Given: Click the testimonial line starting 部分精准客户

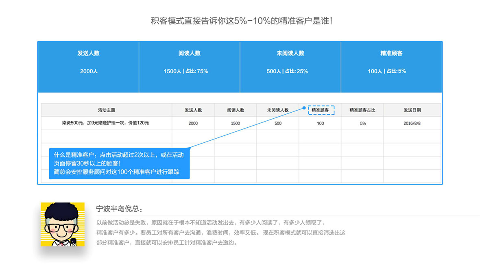Looking at the screenshot, I should [167, 243].
